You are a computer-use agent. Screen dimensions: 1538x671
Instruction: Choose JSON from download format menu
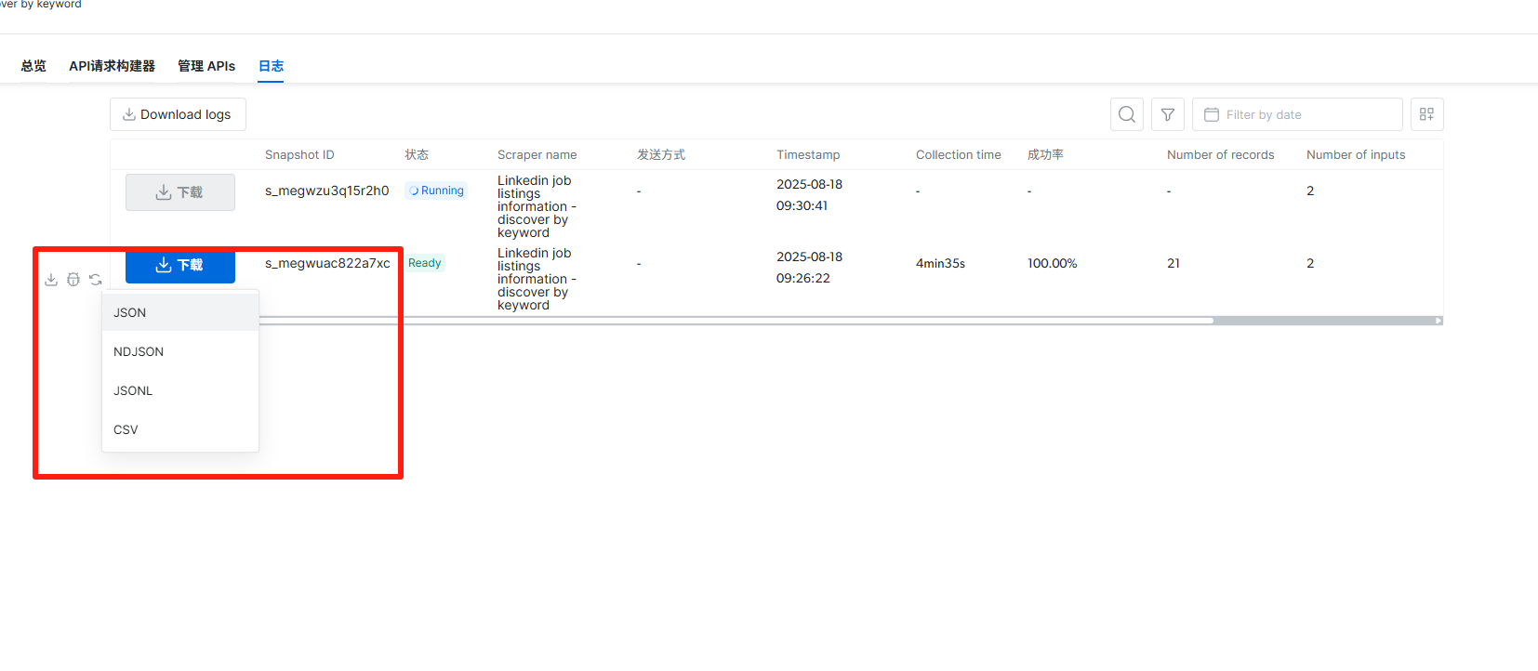(180, 312)
